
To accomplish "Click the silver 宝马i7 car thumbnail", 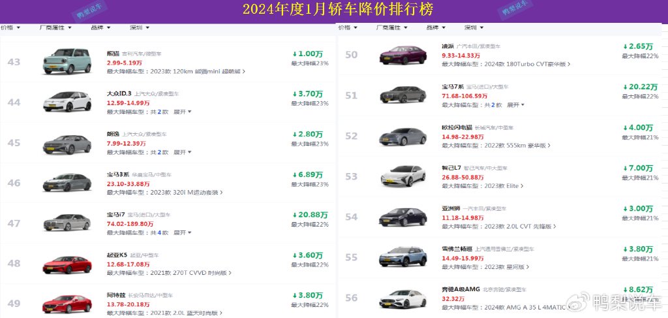I will 67,222.
